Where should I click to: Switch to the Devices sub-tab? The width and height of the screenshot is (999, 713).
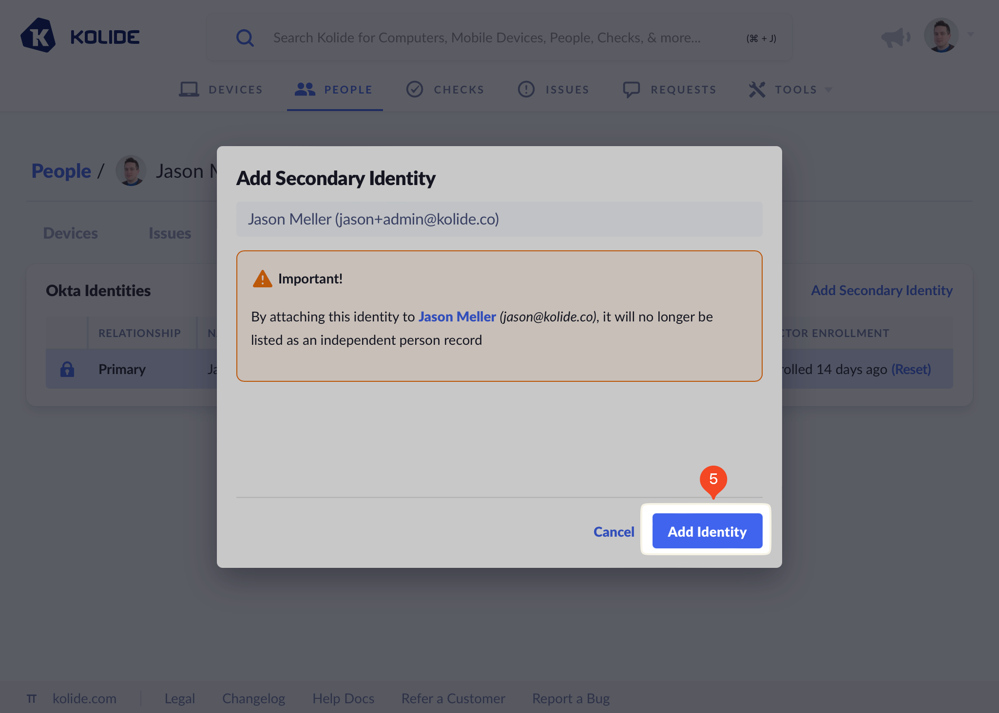point(71,233)
